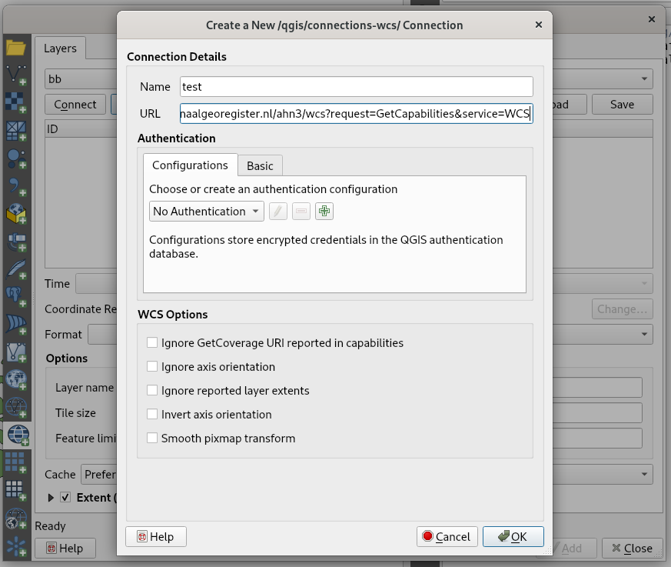Select the Layers tab in background window
Viewport: 671px width, 567px height.
pos(61,48)
